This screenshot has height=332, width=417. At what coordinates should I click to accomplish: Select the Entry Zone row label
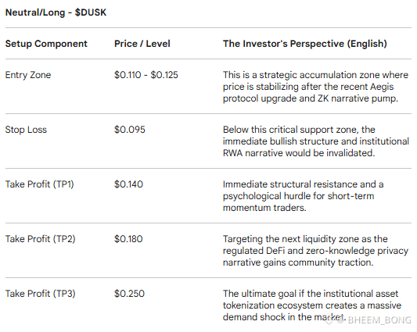[x=28, y=75]
